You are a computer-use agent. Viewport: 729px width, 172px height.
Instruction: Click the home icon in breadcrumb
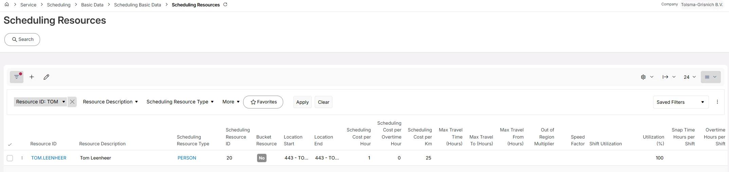point(7,5)
